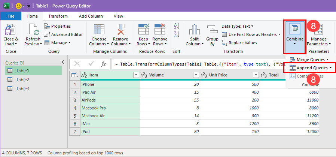The image size is (336, 157).
Task: Open query Properties
Action: click(x=57, y=26)
